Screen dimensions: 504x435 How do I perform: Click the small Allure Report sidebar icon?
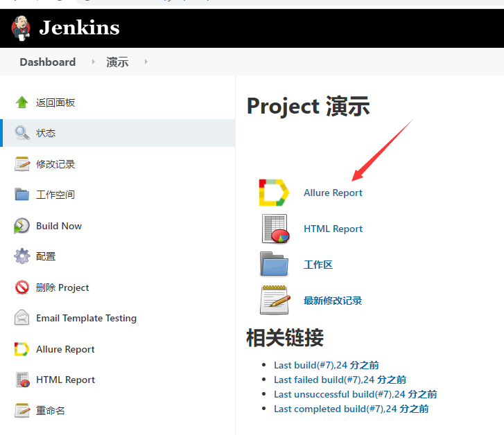click(22, 349)
